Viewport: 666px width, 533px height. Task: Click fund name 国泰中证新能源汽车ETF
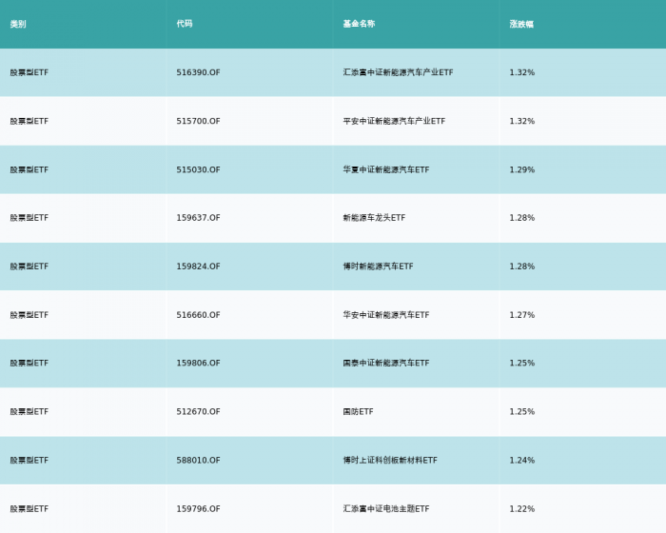[x=386, y=363]
